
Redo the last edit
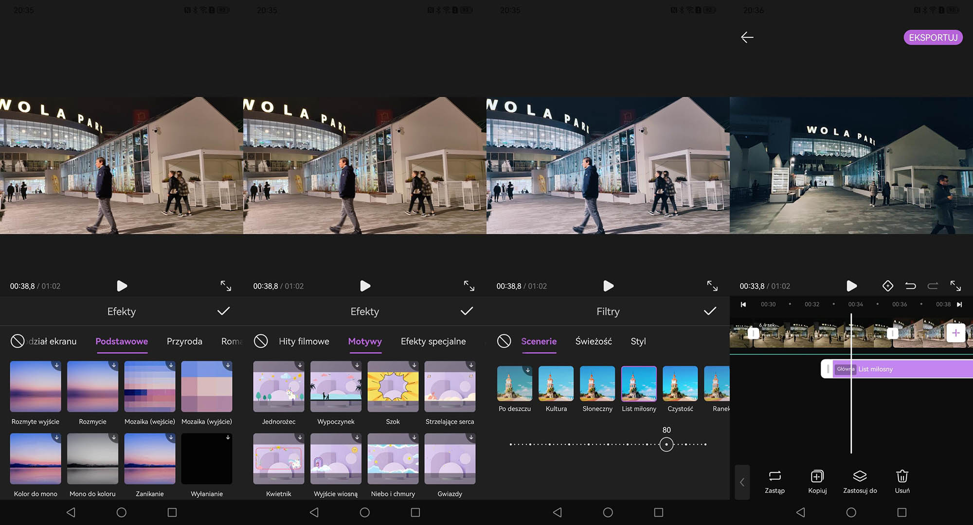(933, 286)
